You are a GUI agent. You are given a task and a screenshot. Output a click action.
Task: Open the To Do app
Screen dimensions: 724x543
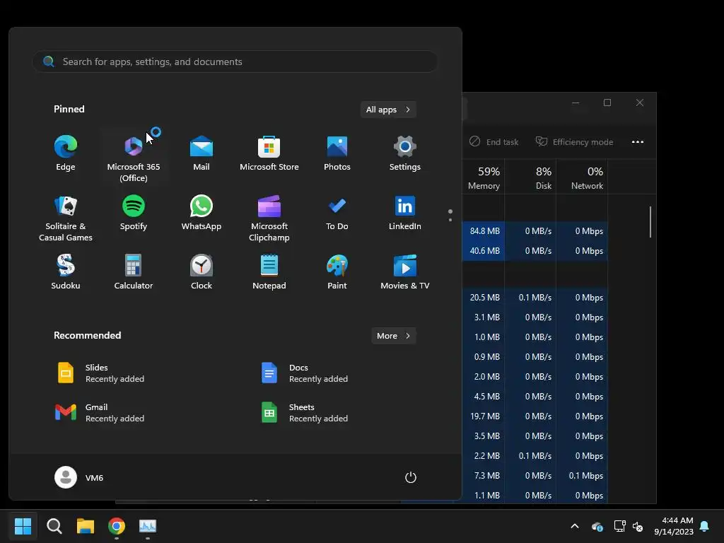(337, 214)
